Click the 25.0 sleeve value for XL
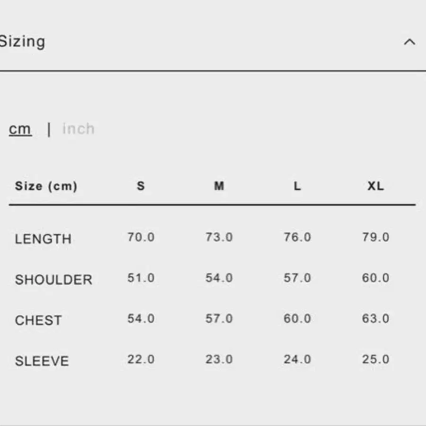 (376, 359)
